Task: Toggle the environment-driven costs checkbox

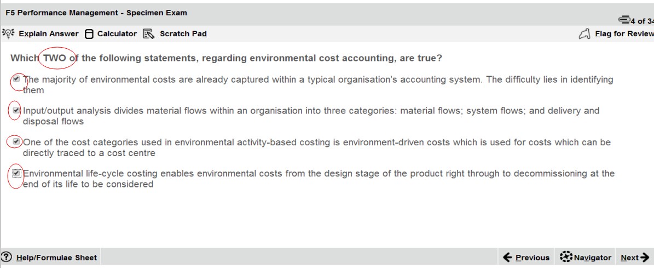Action: [x=17, y=141]
